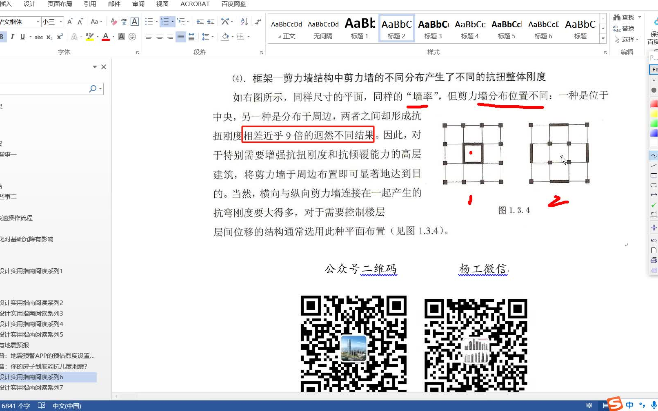Open the font size 小三 dropdown
The height and width of the screenshot is (411, 658).
[61, 22]
